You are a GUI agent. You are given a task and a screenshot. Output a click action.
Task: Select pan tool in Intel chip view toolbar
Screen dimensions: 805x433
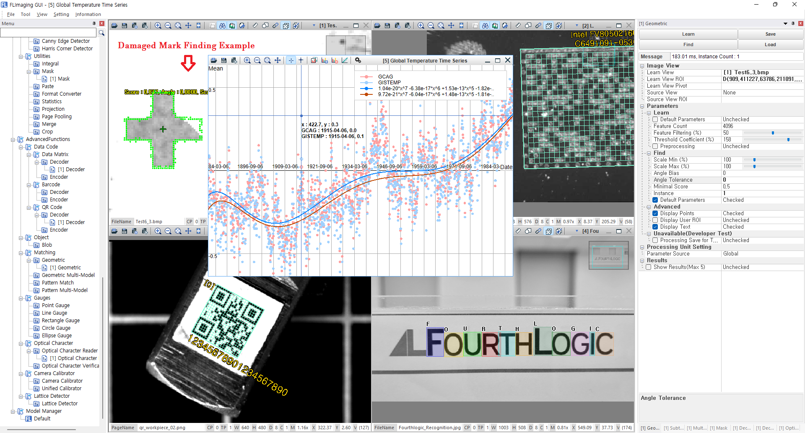(x=451, y=26)
